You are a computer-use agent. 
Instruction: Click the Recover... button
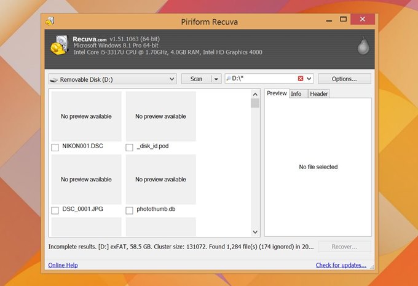pyautogui.click(x=344, y=247)
